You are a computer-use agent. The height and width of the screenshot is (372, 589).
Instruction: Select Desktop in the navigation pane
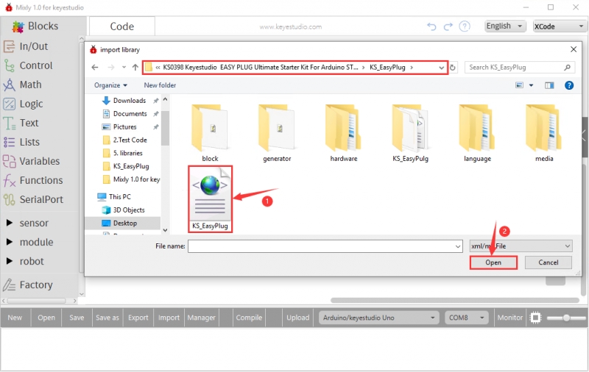(x=122, y=223)
